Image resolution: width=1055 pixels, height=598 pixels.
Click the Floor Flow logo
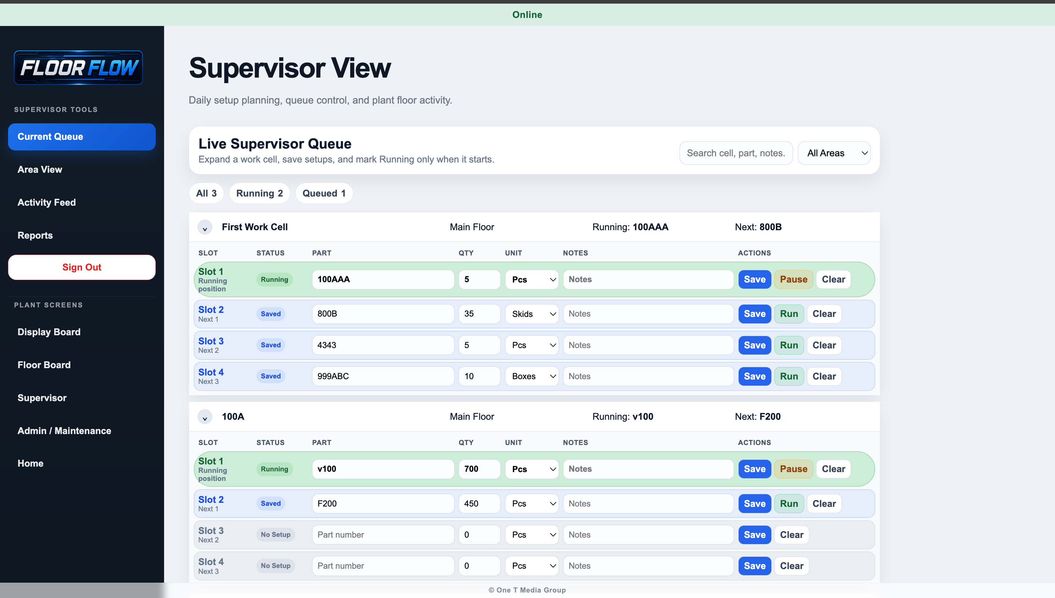[78, 68]
